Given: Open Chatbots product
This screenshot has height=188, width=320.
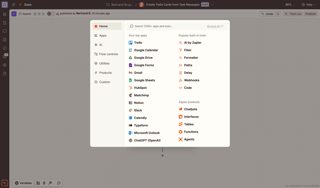Looking at the screenshot, I should point(188,109).
